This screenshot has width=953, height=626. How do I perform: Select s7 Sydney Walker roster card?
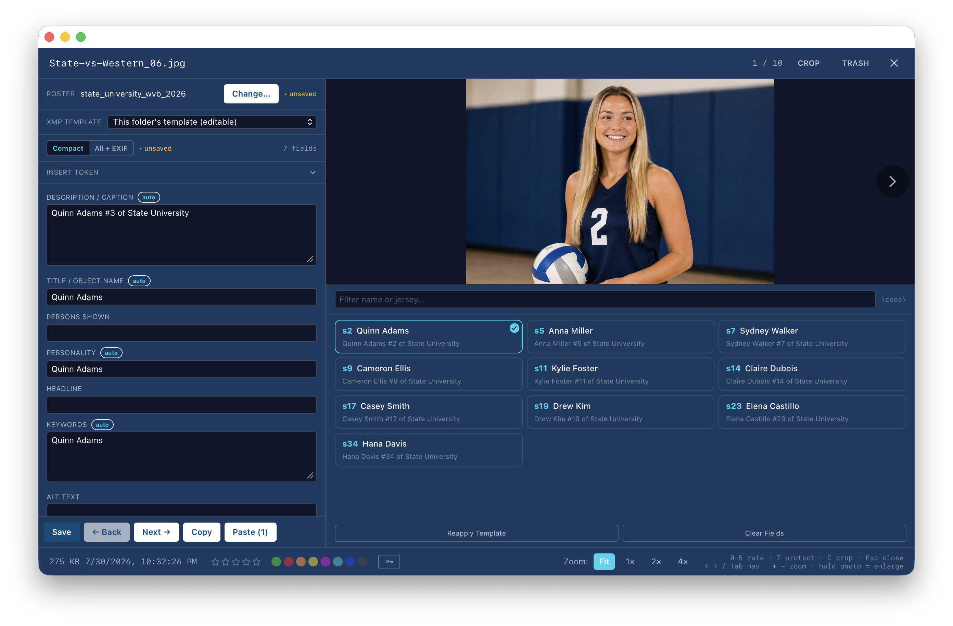(x=812, y=336)
